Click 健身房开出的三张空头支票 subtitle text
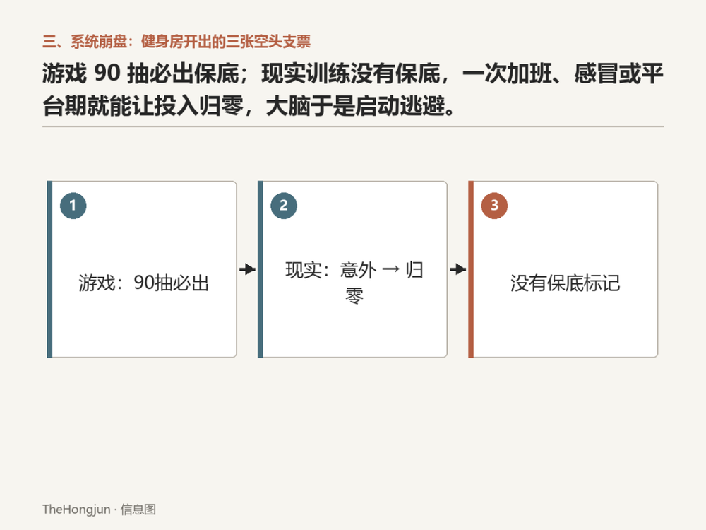This screenshot has height=530, width=706. tap(226, 42)
